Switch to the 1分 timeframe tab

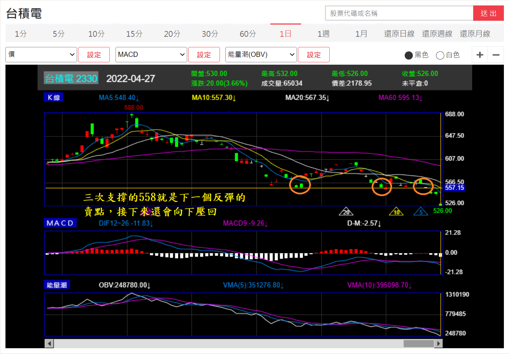21,34
